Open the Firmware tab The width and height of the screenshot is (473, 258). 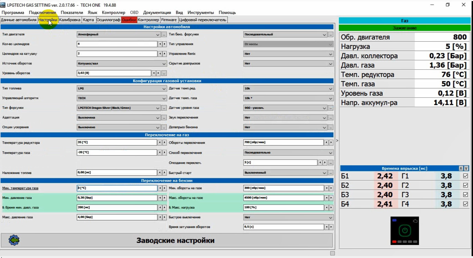[x=169, y=20]
